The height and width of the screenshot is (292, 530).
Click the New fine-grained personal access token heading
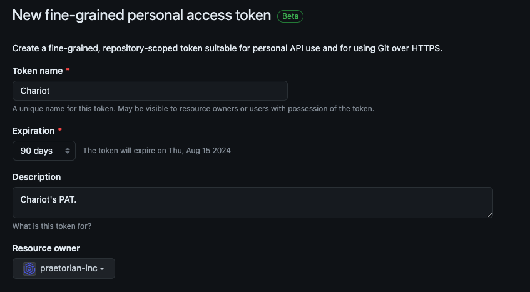click(x=141, y=15)
